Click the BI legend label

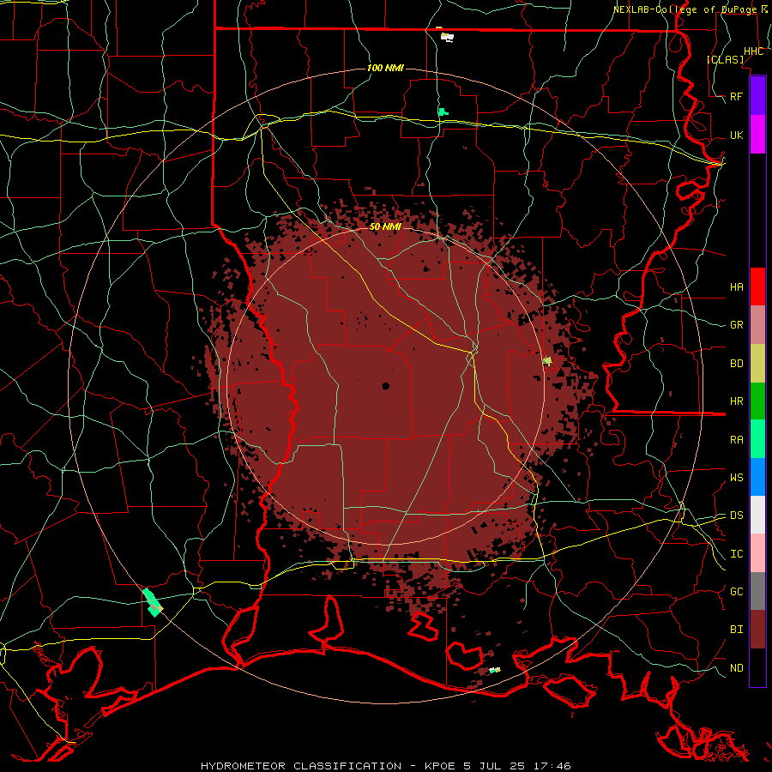tap(737, 630)
